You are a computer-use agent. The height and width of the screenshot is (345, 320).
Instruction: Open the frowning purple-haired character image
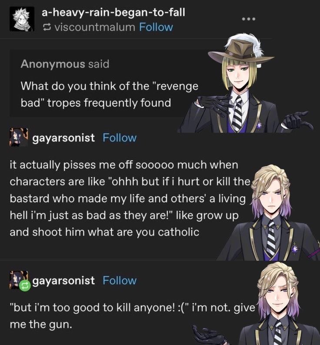point(268,212)
